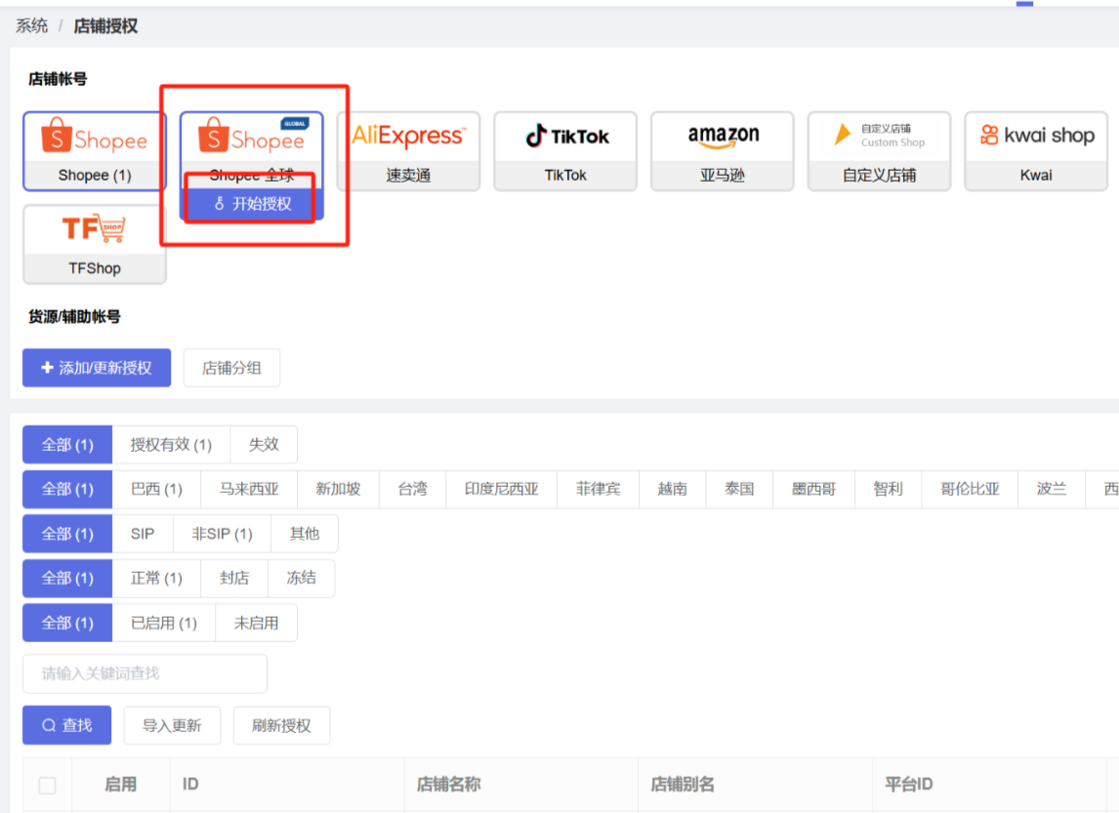Filter by 冻结 tab
The width and height of the screenshot is (1119, 813).
[301, 579]
